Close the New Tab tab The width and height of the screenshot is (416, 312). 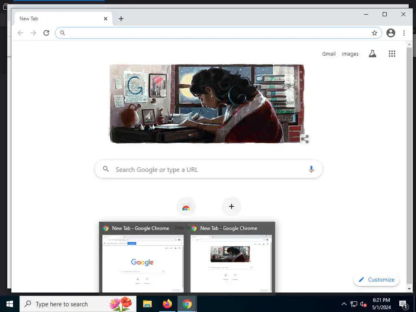tap(106, 19)
